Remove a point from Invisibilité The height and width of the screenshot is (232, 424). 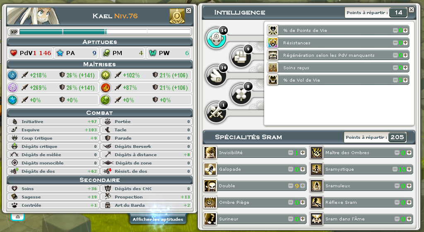tap(291, 153)
